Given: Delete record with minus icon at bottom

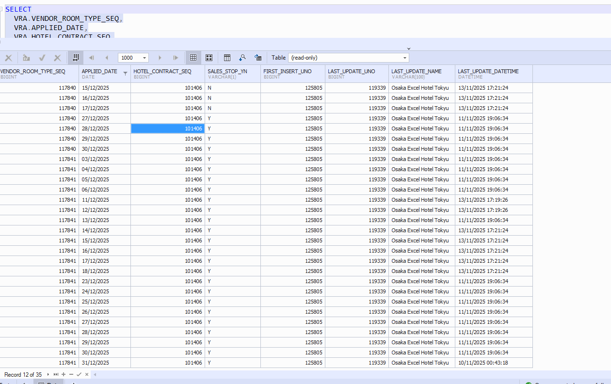Looking at the screenshot, I should click(x=71, y=375).
